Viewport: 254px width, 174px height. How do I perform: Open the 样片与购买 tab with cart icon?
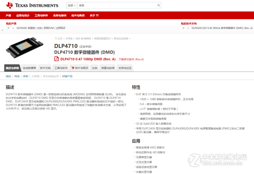point(80,68)
